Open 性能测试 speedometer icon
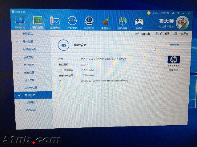Viewport: 197px width, 147px height. (x=72, y=21)
